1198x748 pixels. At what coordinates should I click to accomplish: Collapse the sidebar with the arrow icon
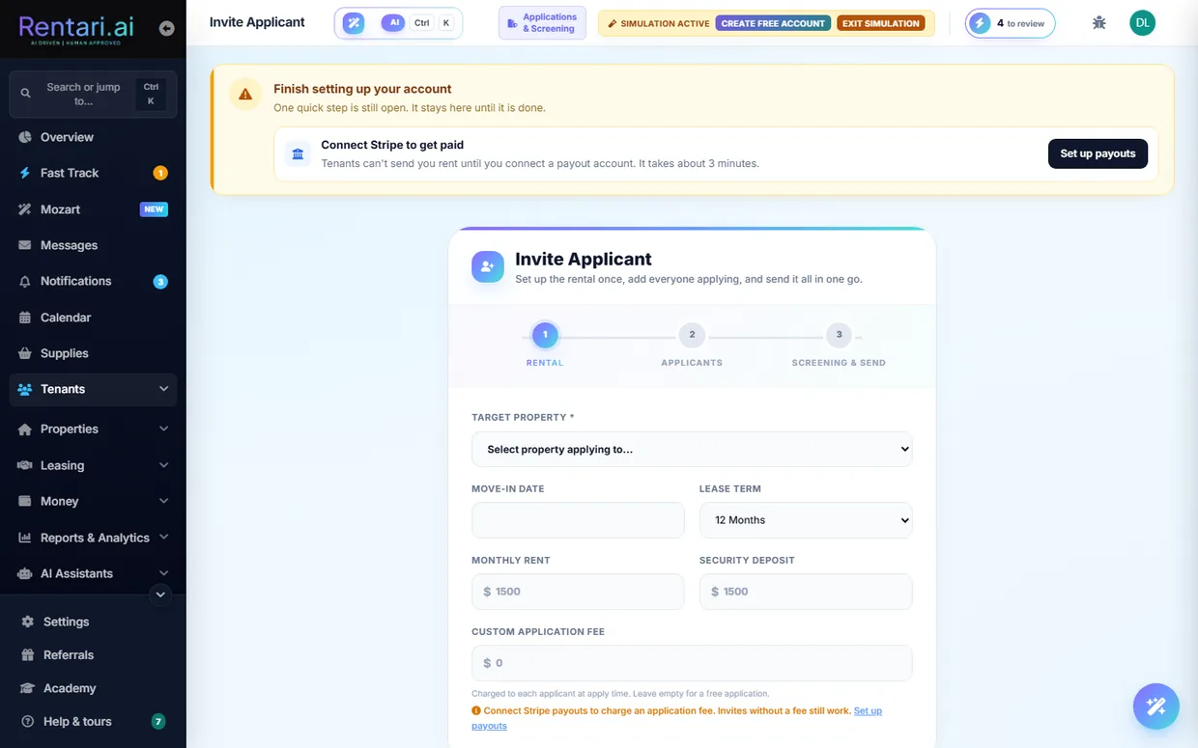pyautogui.click(x=166, y=29)
